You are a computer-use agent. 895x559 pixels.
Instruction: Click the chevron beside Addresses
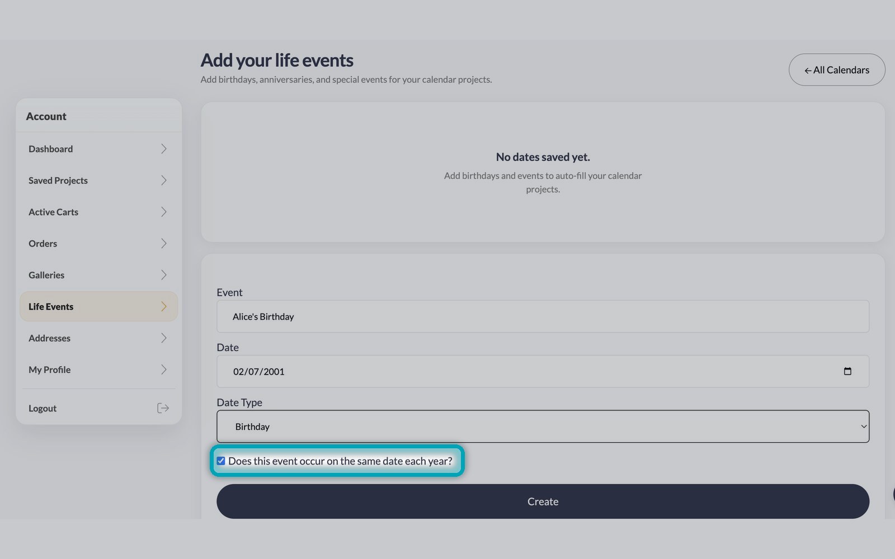click(164, 338)
